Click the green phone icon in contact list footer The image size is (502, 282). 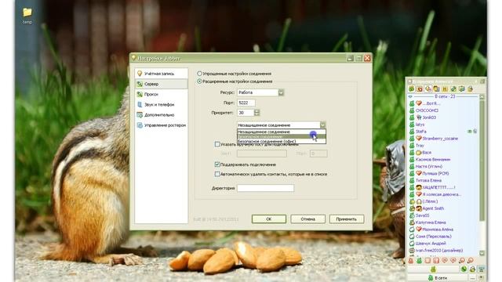click(x=464, y=269)
